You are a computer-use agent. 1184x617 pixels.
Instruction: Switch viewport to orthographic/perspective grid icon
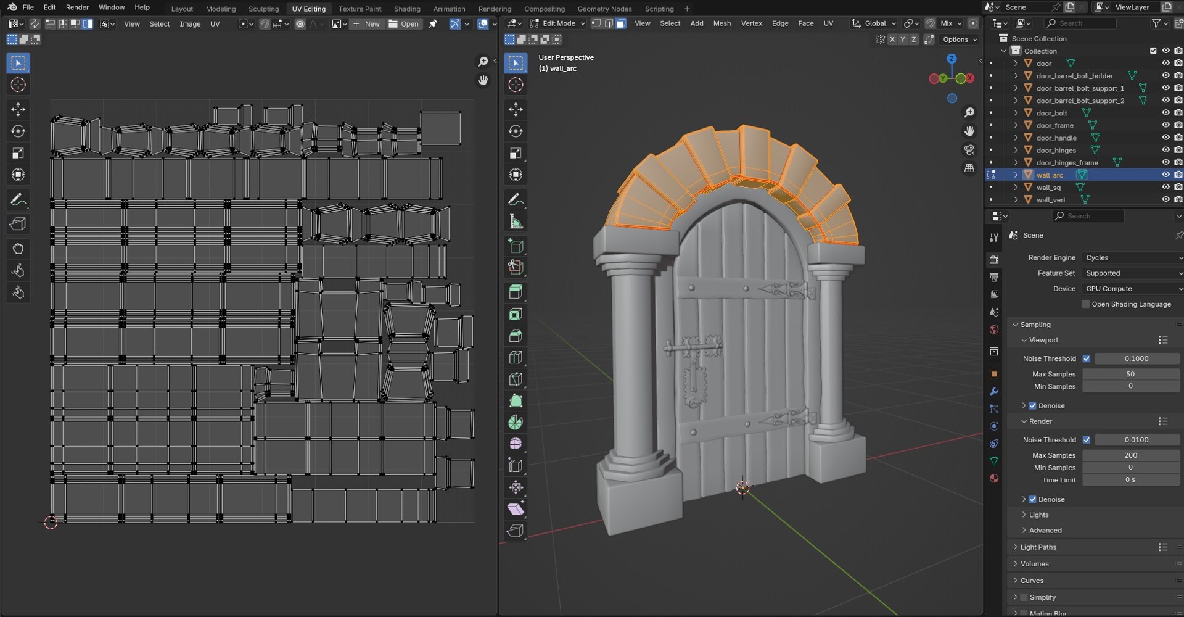[x=969, y=168]
